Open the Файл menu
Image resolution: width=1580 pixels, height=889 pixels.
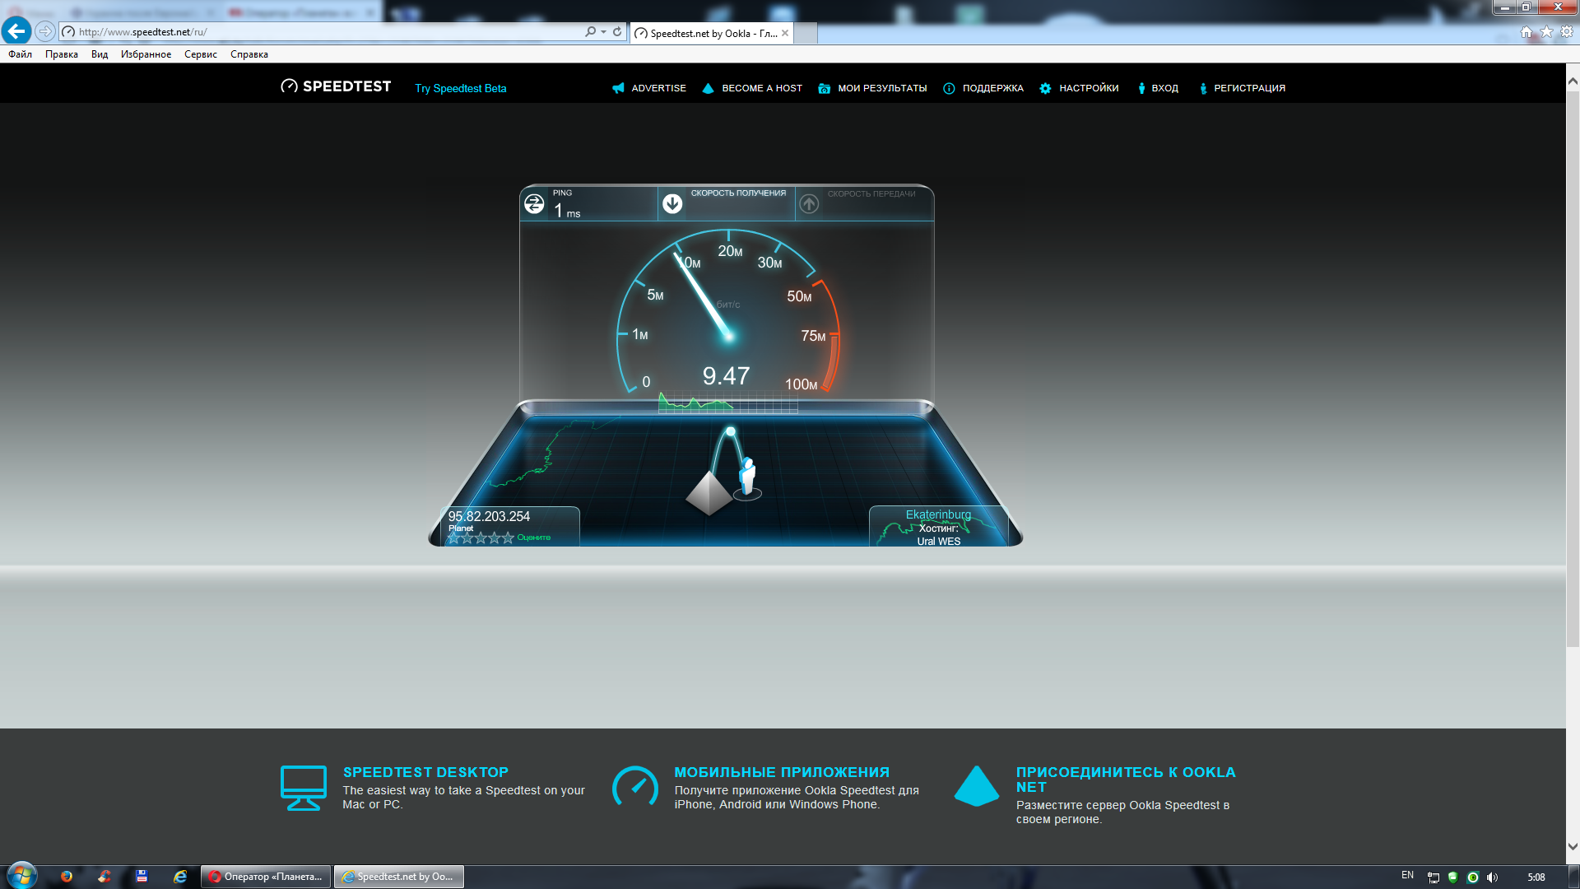pos(20,54)
